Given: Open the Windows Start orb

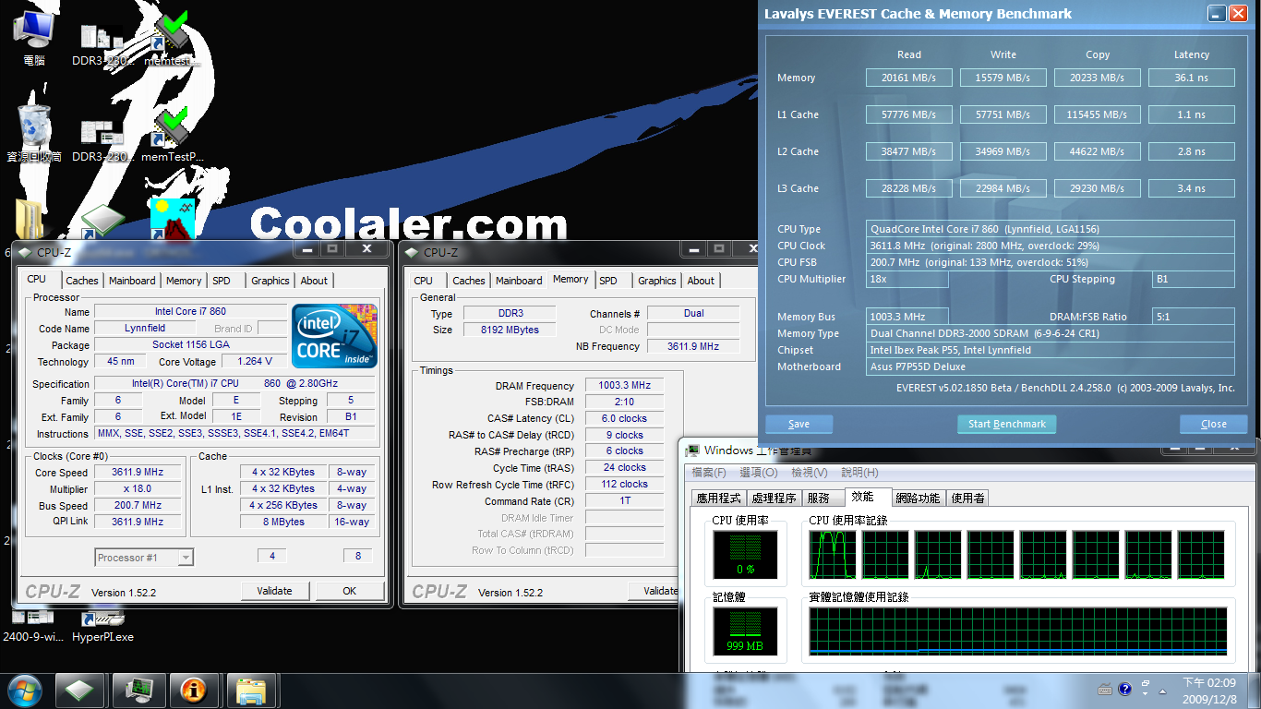Looking at the screenshot, I should click(x=25, y=690).
